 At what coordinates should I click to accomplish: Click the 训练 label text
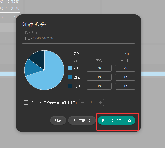click(x=77, y=68)
